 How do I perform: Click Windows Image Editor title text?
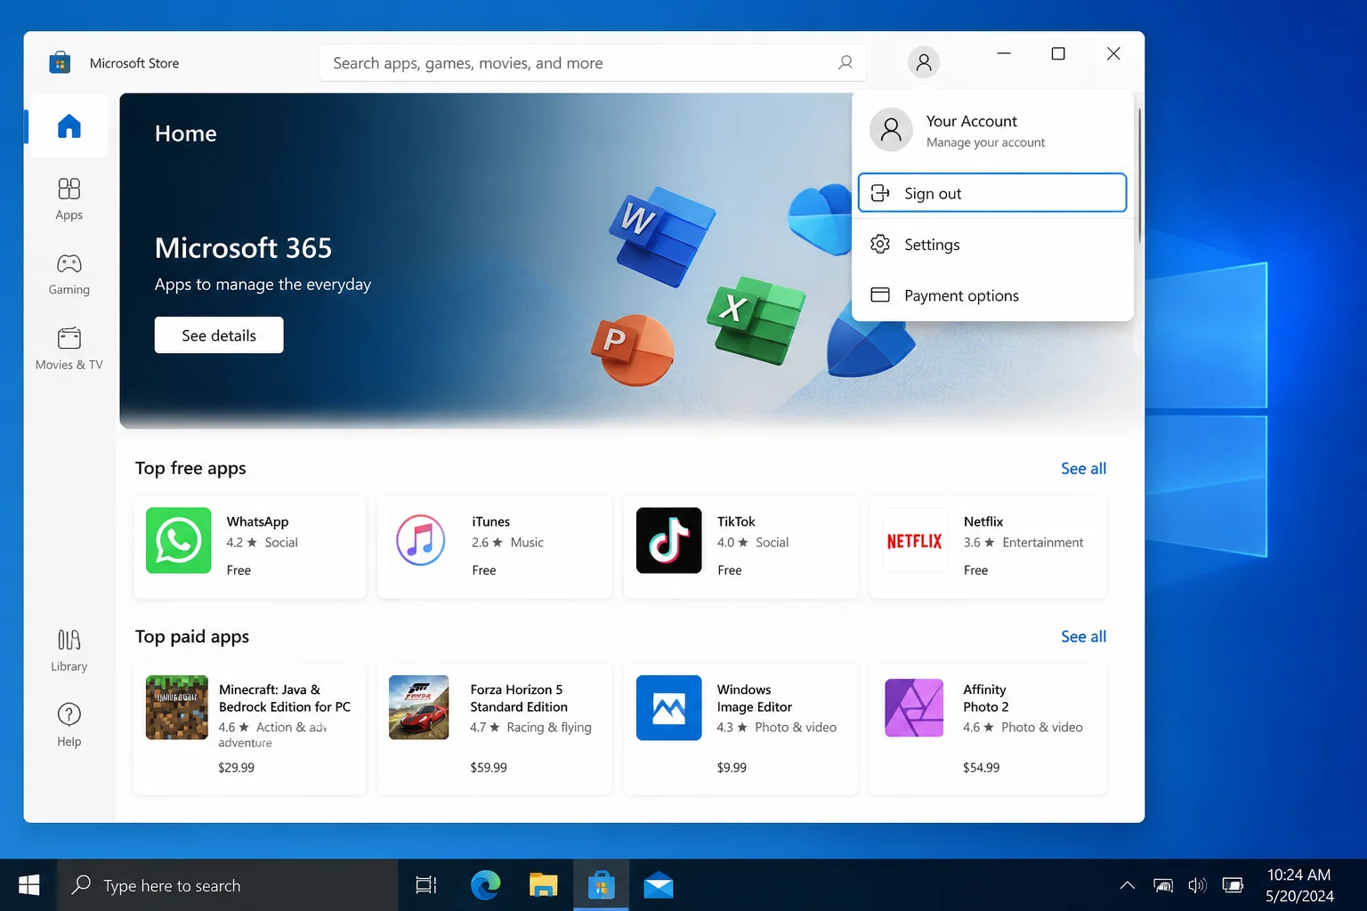pyautogui.click(x=755, y=697)
